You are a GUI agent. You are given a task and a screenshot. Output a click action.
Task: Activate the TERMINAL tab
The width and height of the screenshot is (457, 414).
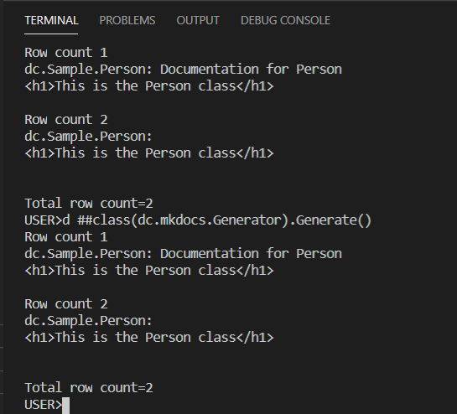click(51, 20)
